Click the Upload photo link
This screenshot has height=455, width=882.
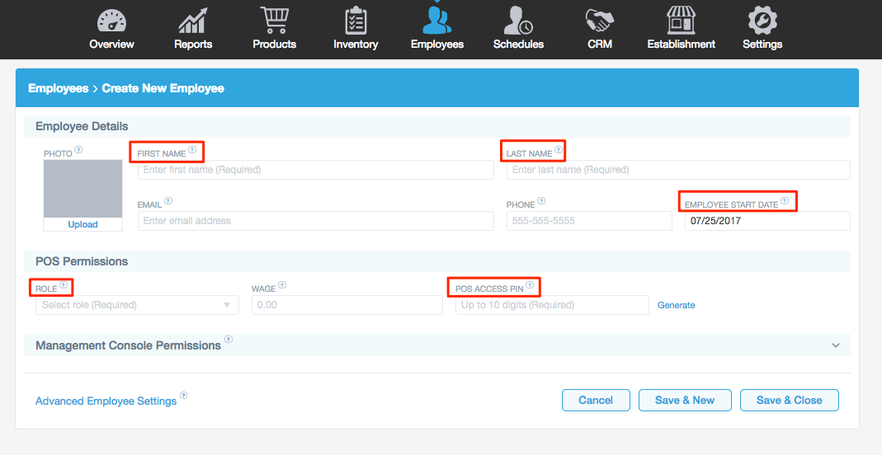(83, 224)
